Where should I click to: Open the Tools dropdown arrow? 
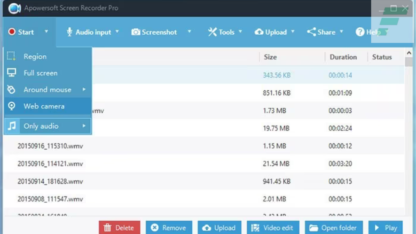[x=240, y=32]
